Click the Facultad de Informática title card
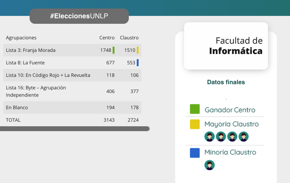 (x=226, y=46)
